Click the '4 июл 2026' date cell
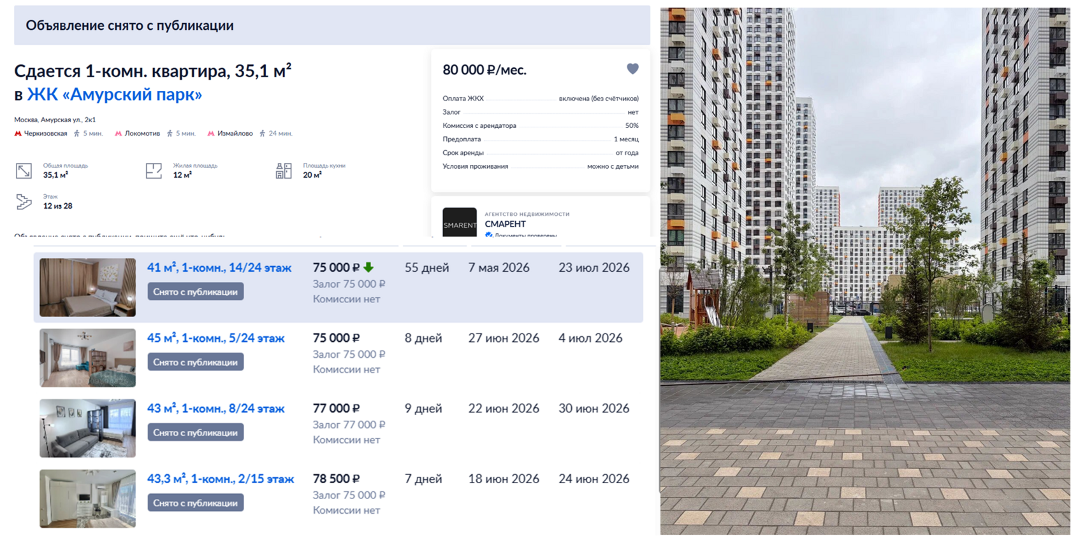The width and height of the screenshot is (1071, 536). [590, 338]
